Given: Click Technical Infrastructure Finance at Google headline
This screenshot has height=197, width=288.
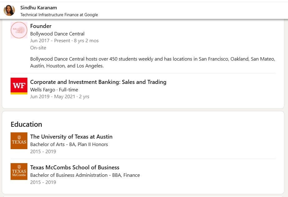Looking at the screenshot, I should [x=59, y=15].
